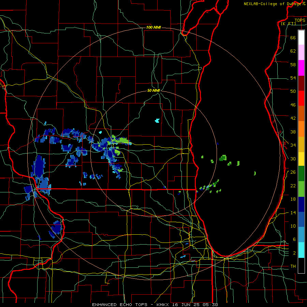Click the ENHANCED ECHO TOPS product title
The width and height of the screenshot is (307, 307).
coord(120,305)
